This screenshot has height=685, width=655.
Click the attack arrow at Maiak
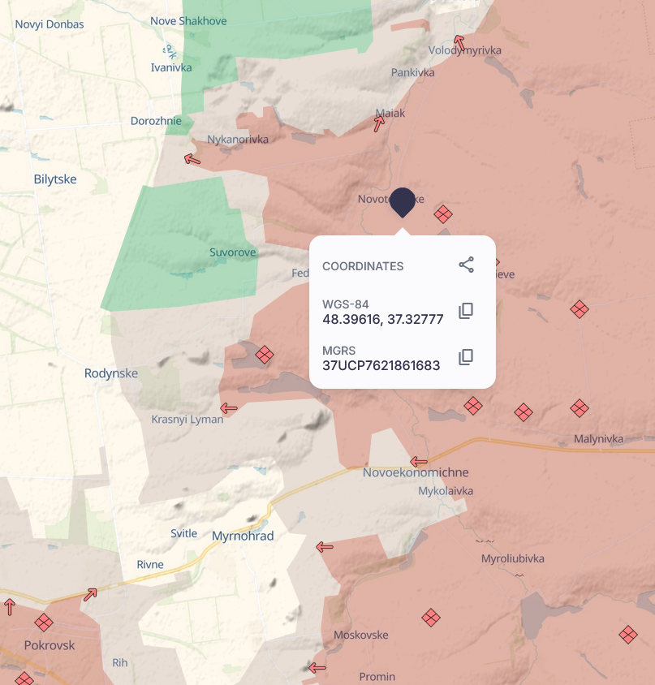(379, 123)
